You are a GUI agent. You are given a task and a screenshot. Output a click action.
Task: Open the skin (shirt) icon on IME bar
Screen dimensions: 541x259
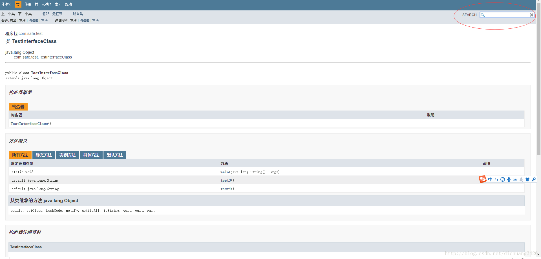pos(527,179)
